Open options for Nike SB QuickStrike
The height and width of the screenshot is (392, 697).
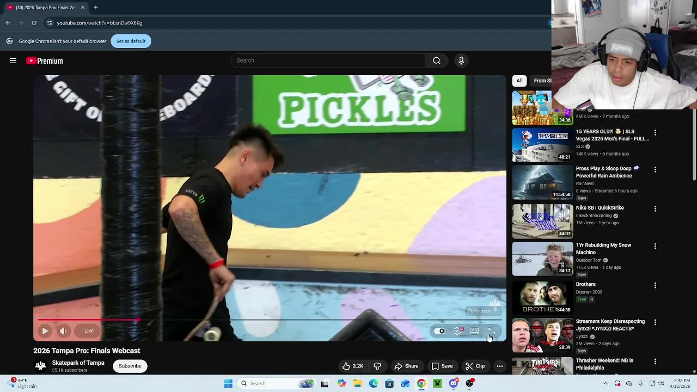[655, 209]
